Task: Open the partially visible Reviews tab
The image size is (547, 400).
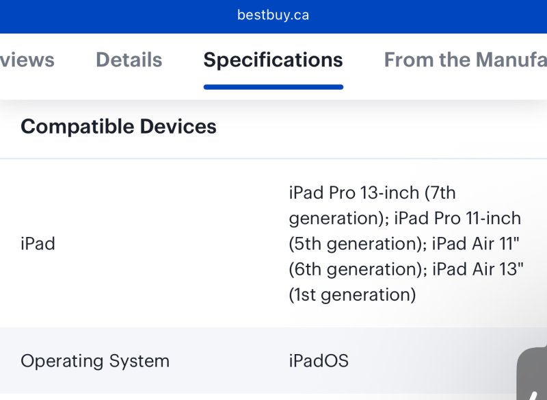Action: [27, 60]
